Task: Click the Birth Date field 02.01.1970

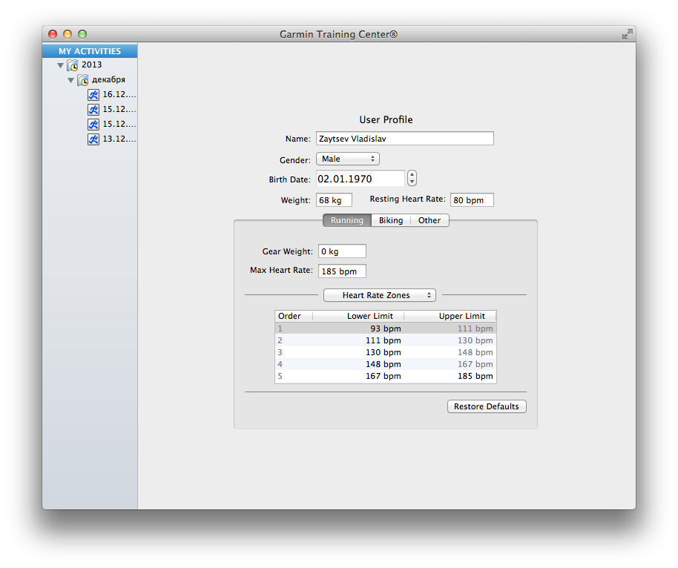Action: (361, 179)
